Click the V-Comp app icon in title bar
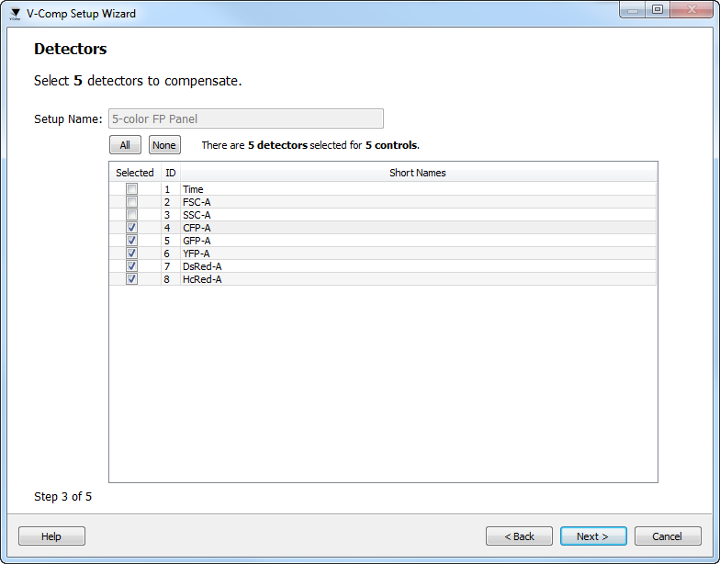Image resolution: width=720 pixels, height=564 pixels. [x=15, y=14]
